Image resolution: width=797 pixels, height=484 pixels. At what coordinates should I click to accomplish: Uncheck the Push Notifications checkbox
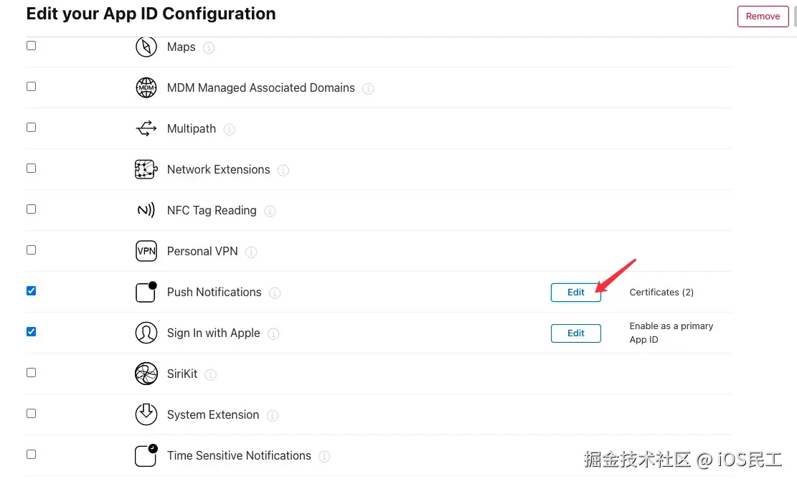tap(31, 290)
